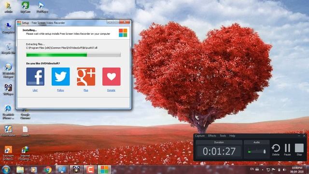Image resolution: width=309 pixels, height=174 pixels.
Task: Select the steam text file on desktop
Action: click(25, 131)
